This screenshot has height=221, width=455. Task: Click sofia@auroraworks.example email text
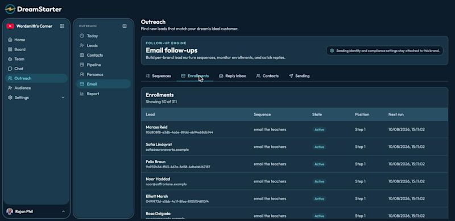pyautogui.click(x=167, y=150)
